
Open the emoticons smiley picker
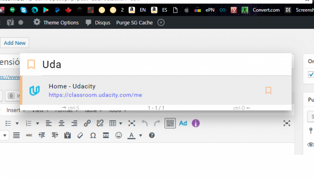tap(118, 135)
